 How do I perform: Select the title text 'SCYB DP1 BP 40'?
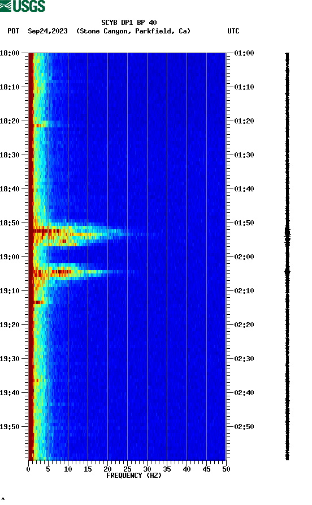point(129,23)
